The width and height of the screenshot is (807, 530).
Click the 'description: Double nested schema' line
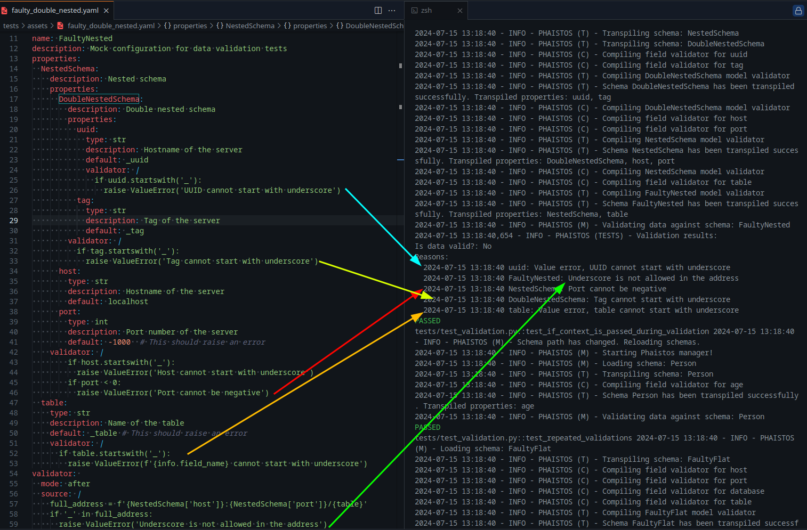(142, 109)
